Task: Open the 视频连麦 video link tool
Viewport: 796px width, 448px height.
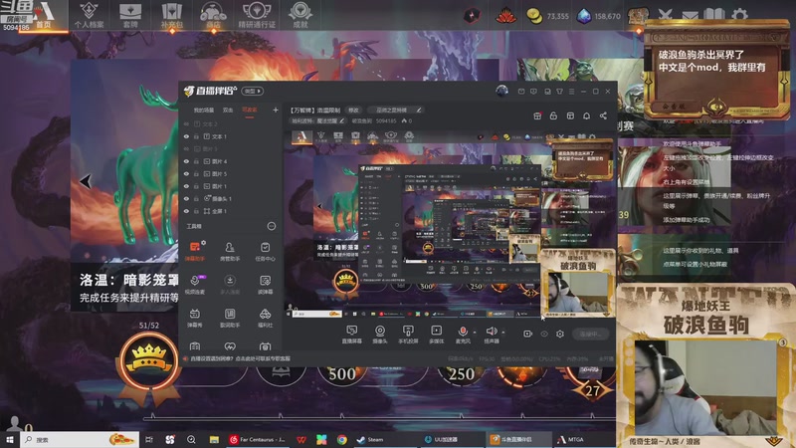Action: tap(195, 285)
